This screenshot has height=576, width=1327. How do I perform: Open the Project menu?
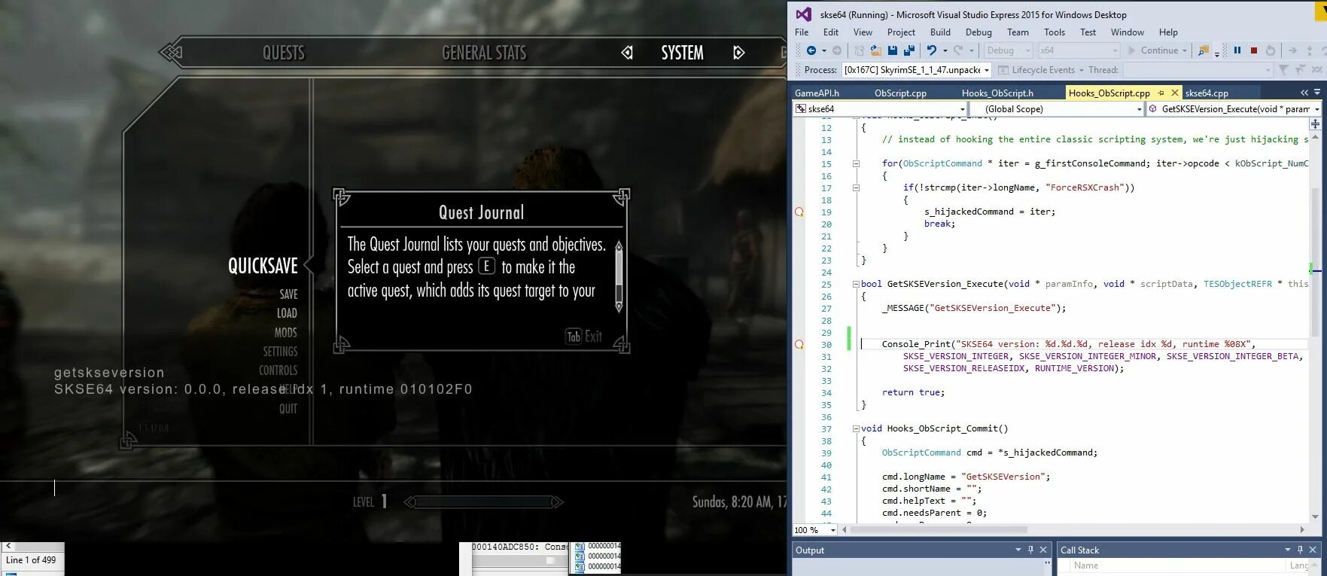[901, 32]
